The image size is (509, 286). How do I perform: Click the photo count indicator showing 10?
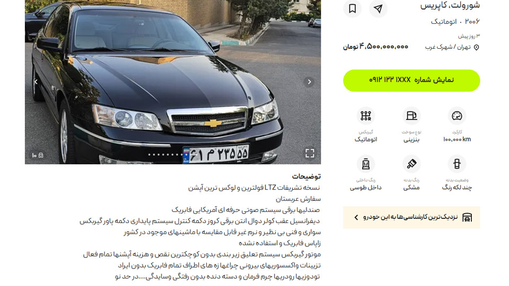[x=37, y=155]
